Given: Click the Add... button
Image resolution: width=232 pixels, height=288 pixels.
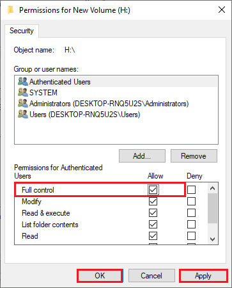Looking at the screenshot, I should point(142,156).
